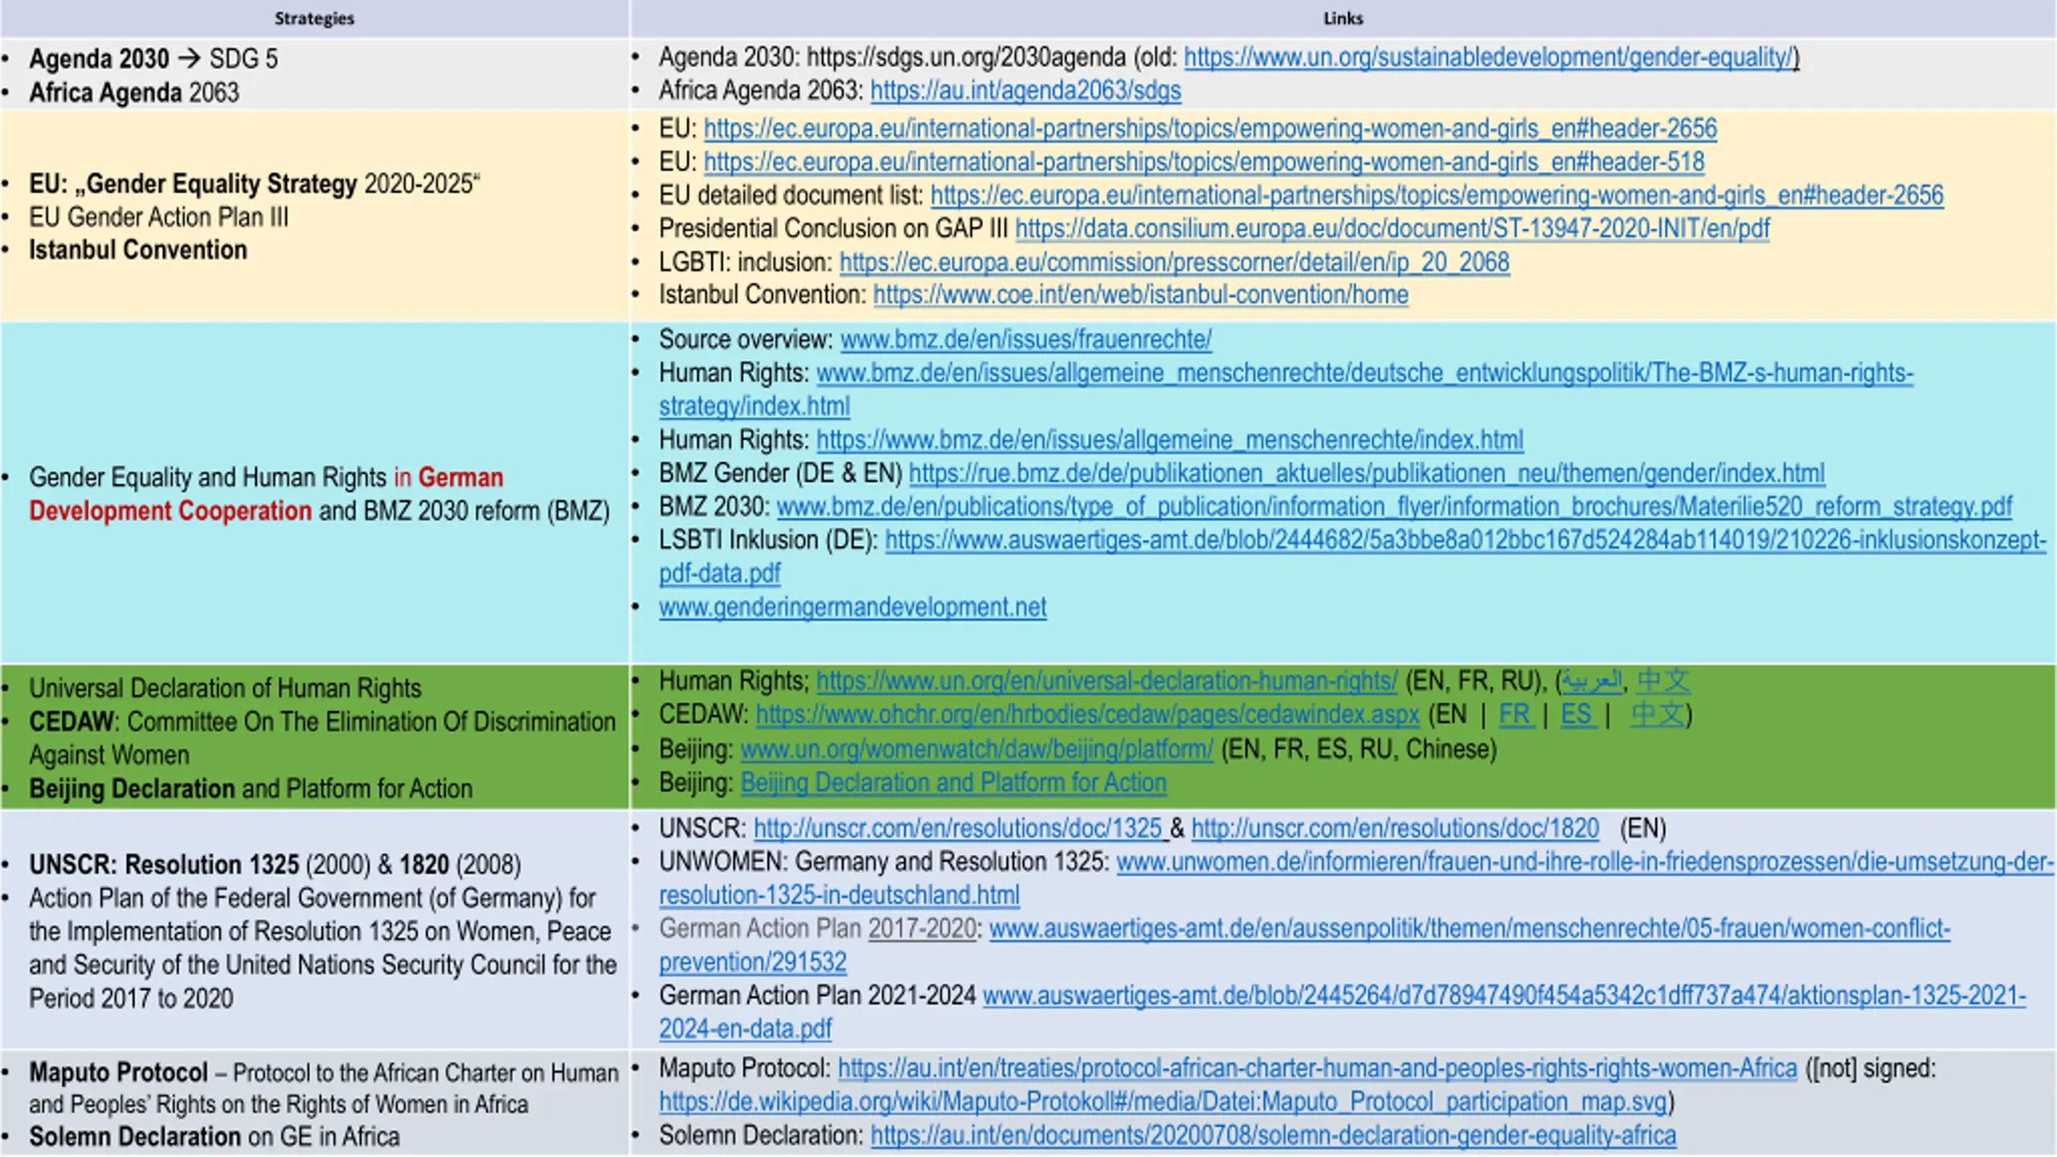This screenshot has width=2057, height=1157.
Task: Select 'Africa Agenda 2063' strategy text
Action: click(134, 93)
